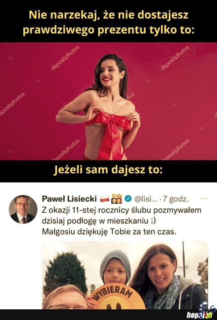Click the depositphotos watermark over the bow

click(x=120, y=105)
